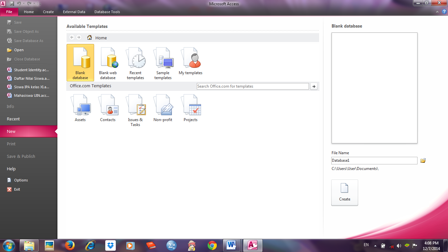Switch to the Home ribbon tab

pos(29,12)
